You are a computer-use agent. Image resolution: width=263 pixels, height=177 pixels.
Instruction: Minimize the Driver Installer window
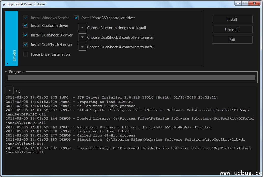coord(238,3)
